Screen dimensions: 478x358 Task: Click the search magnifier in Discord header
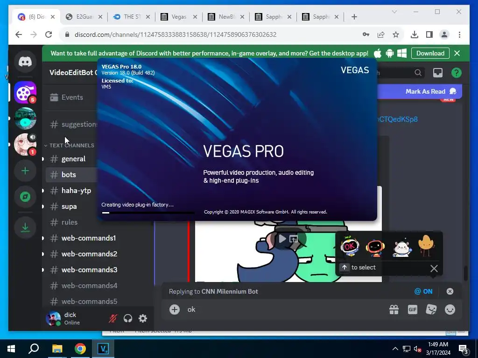click(x=418, y=73)
